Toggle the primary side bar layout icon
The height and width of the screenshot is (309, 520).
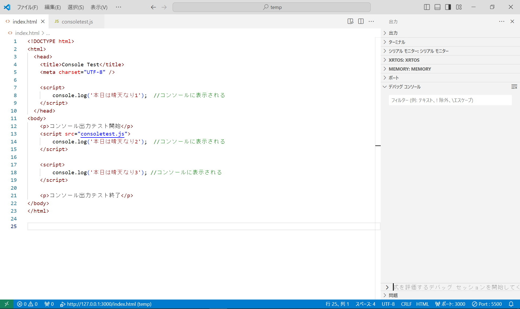[x=427, y=7]
